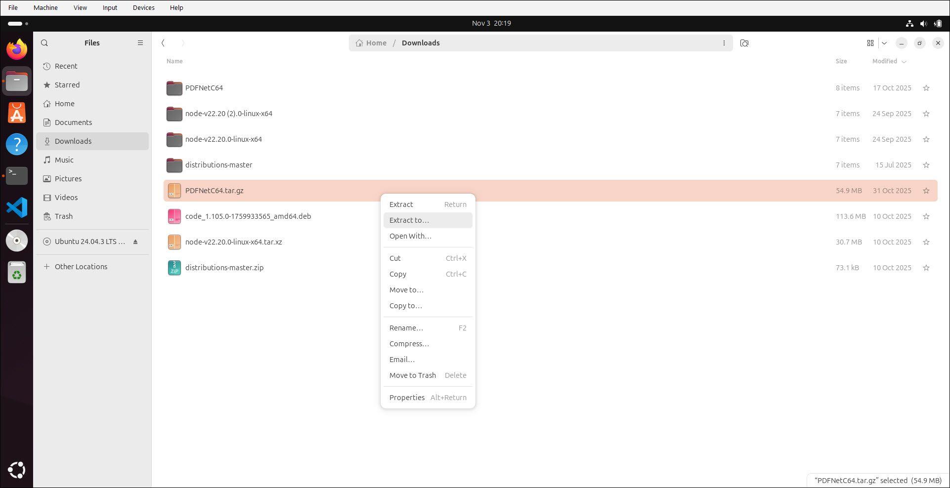The image size is (950, 488).
Task: Toggle star on code_1.105.0 deb file
Action: 926,216
